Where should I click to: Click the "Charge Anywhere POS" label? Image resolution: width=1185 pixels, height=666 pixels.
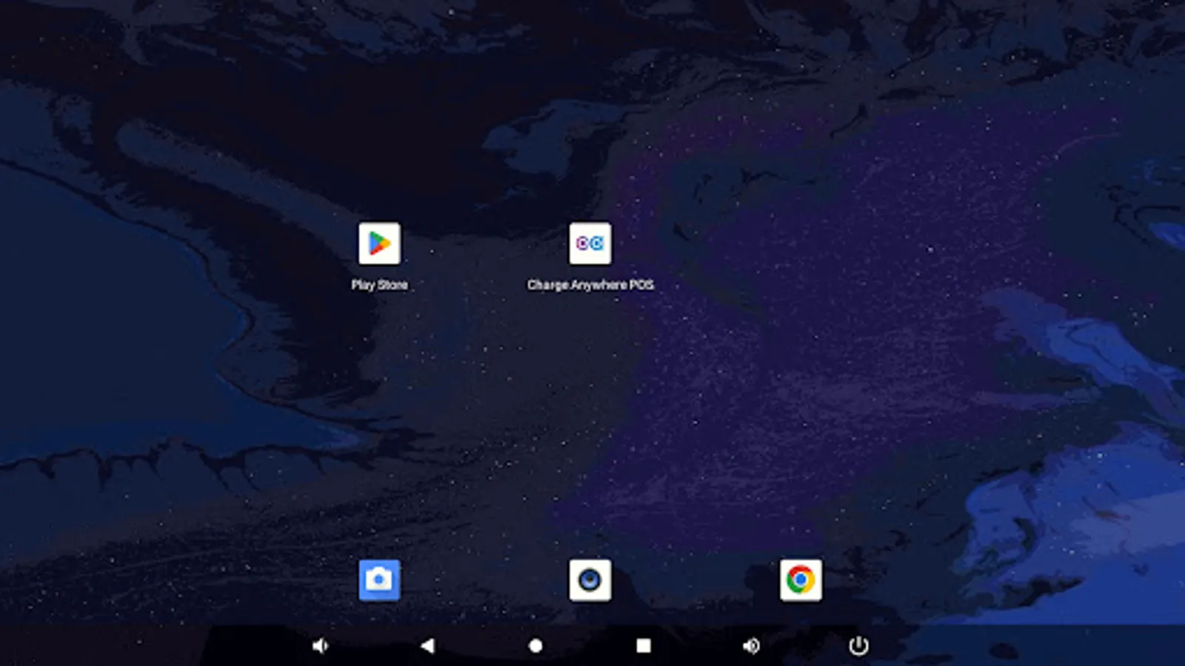(590, 285)
